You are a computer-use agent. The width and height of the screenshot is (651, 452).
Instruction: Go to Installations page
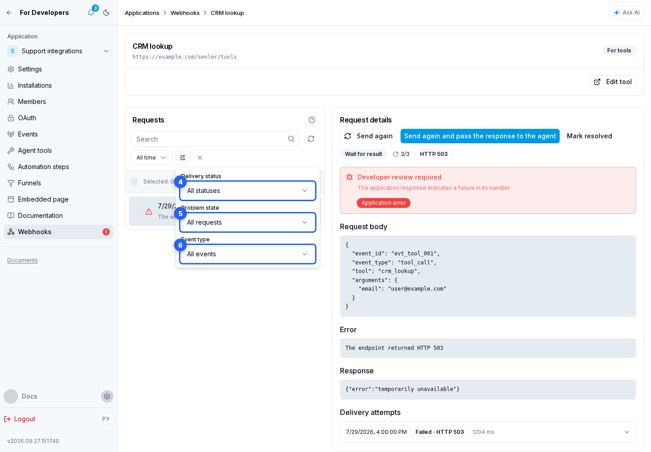click(x=58, y=85)
